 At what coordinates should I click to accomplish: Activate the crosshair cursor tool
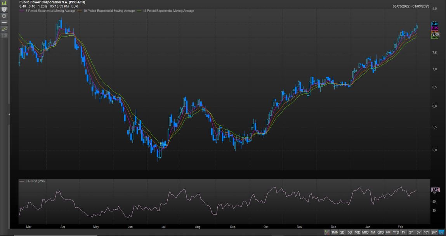point(4,16)
